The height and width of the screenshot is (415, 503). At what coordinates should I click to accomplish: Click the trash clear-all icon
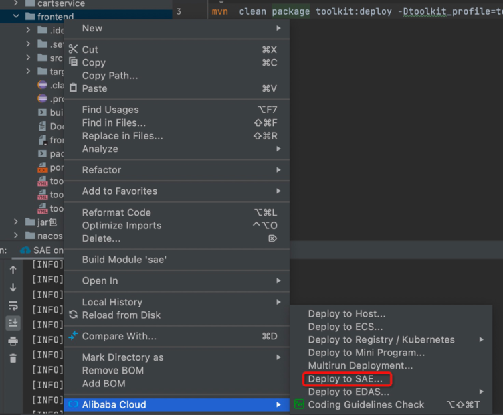(13, 358)
